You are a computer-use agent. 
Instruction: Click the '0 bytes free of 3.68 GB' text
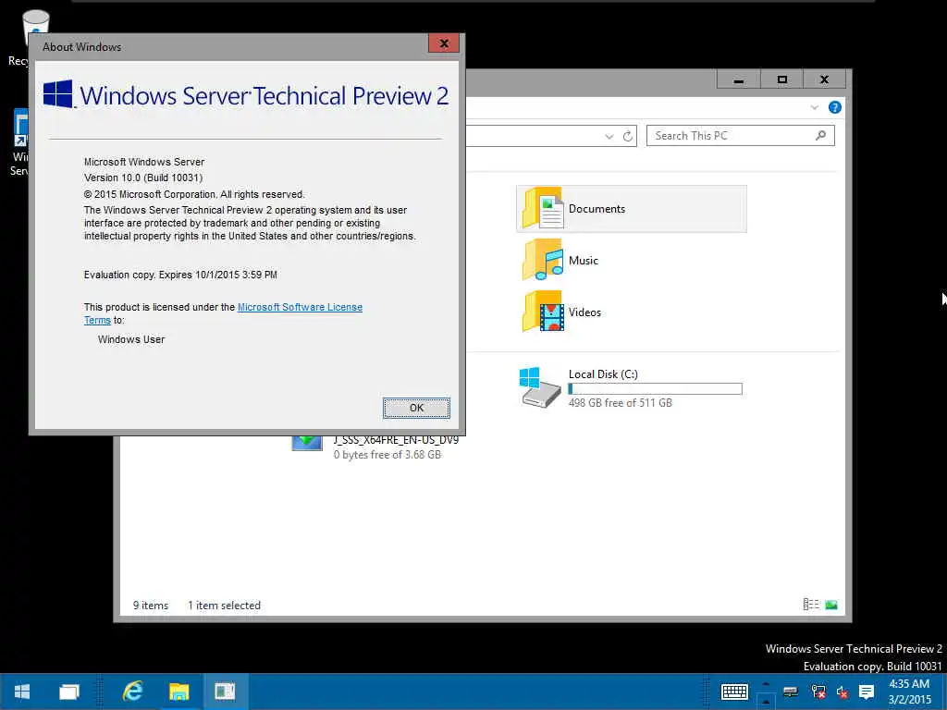click(x=387, y=455)
